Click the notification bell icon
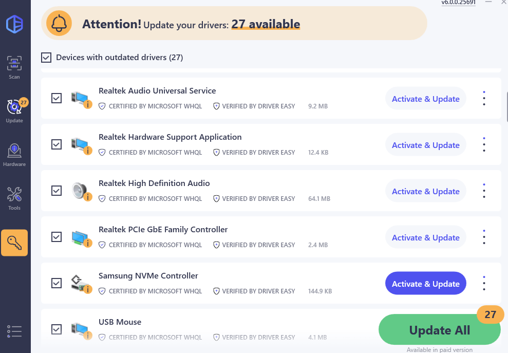Image resolution: width=508 pixels, height=353 pixels. [59, 24]
